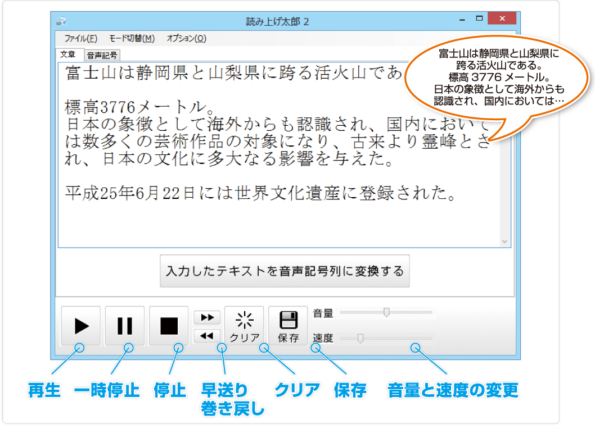Image resolution: width=595 pixels, height=429 pixels.
Task: Close the 読み上げ太郎 2 window
Action: pos(502,18)
